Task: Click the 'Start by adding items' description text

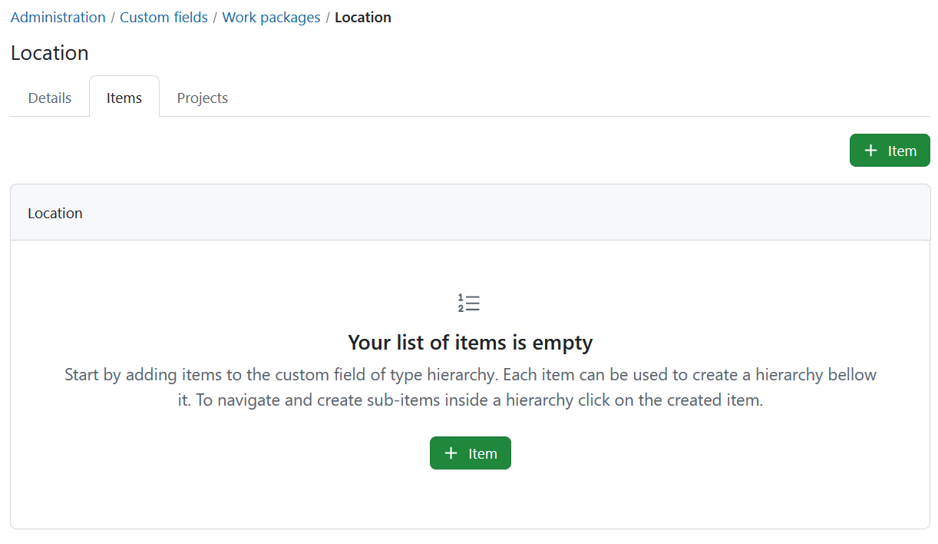Action: [471, 388]
